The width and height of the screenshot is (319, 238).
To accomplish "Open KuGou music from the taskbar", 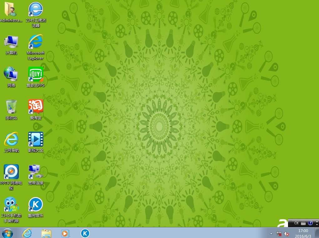I will point(85,233).
